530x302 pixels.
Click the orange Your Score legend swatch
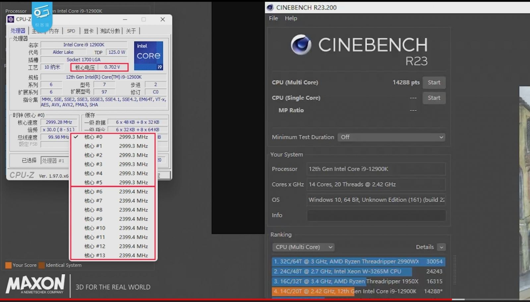click(8, 265)
